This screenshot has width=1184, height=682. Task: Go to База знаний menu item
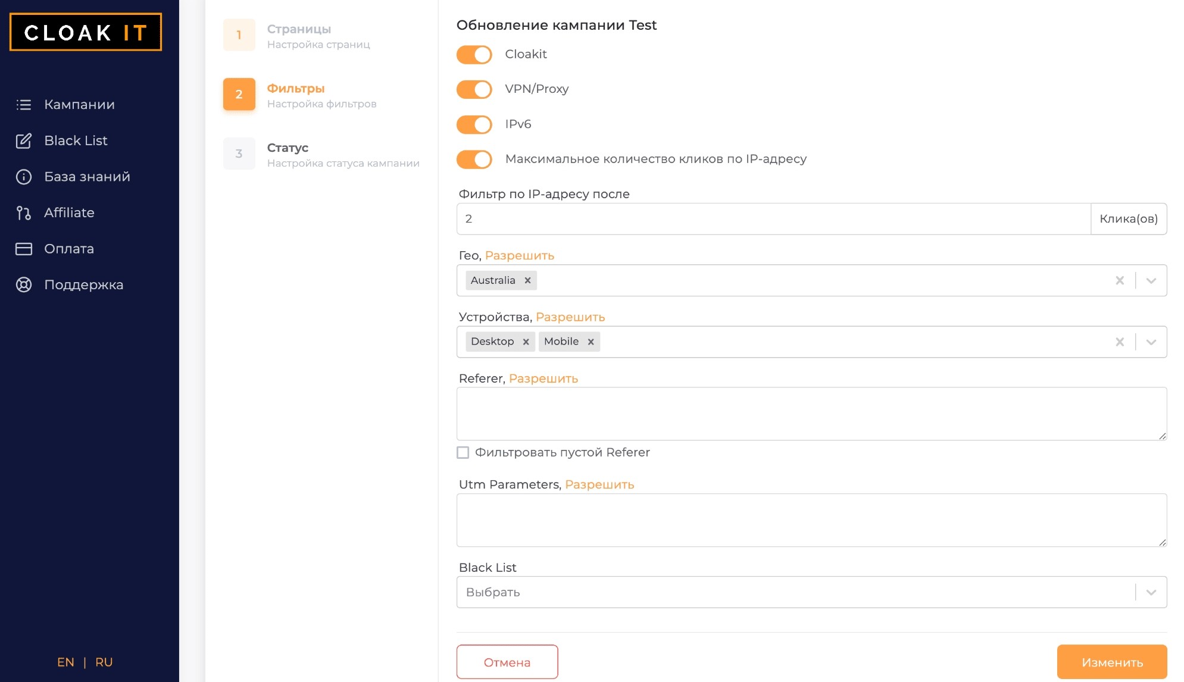coord(87,177)
